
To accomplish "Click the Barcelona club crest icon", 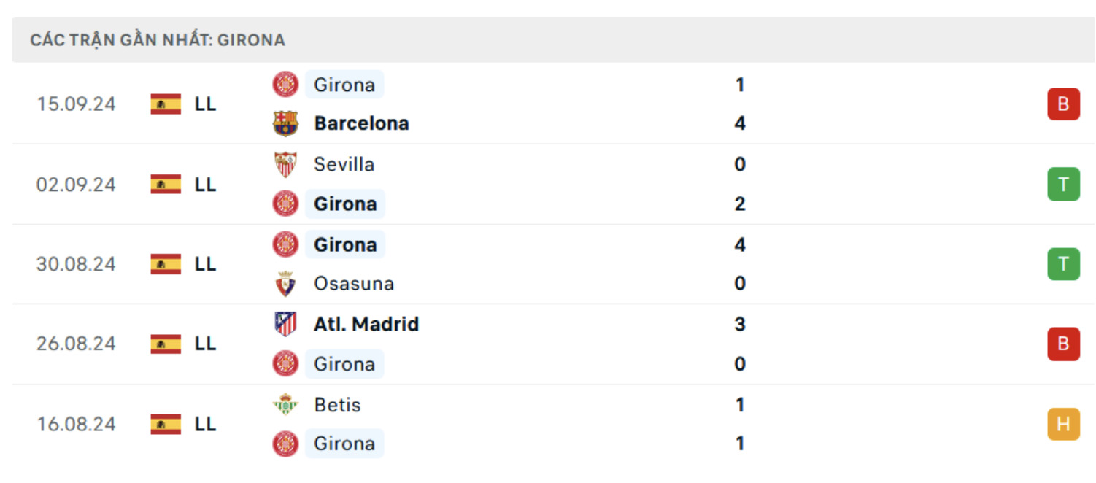I will point(285,123).
